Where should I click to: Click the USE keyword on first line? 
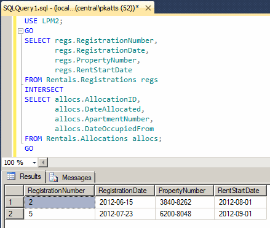click(31, 21)
